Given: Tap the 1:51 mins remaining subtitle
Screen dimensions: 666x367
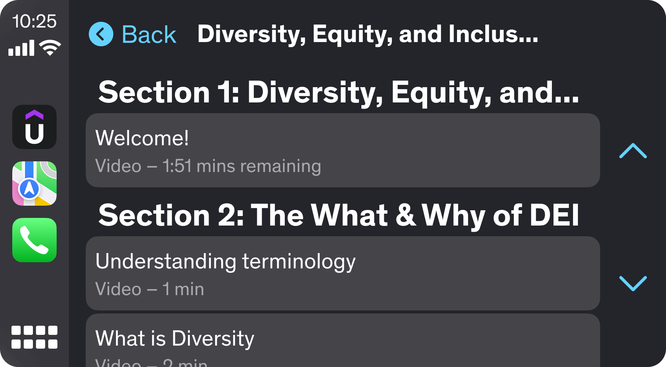Looking at the screenshot, I should pos(208,166).
